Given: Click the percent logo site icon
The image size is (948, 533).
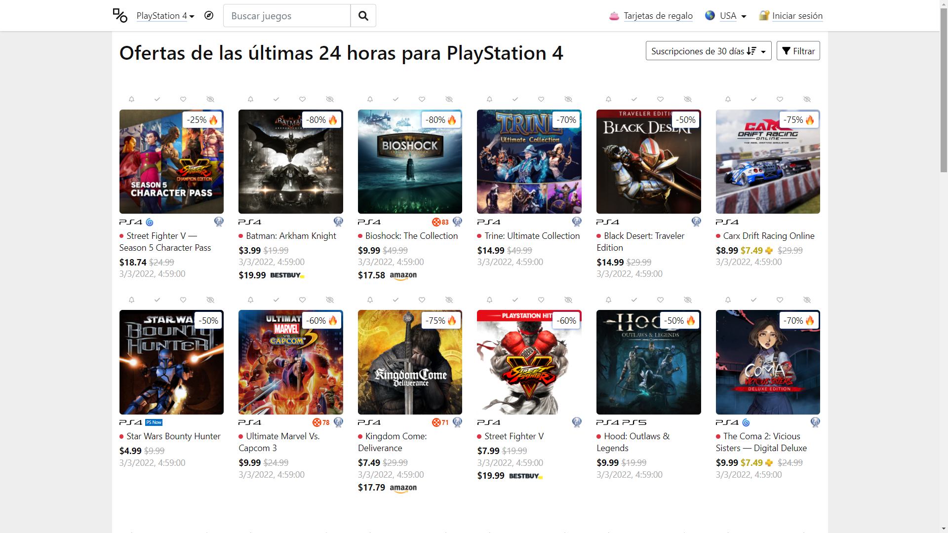Looking at the screenshot, I should [120, 16].
